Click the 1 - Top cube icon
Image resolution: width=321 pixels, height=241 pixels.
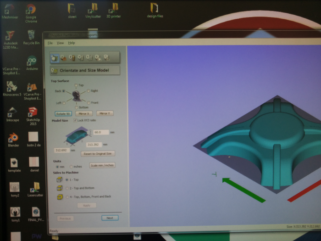59,180
